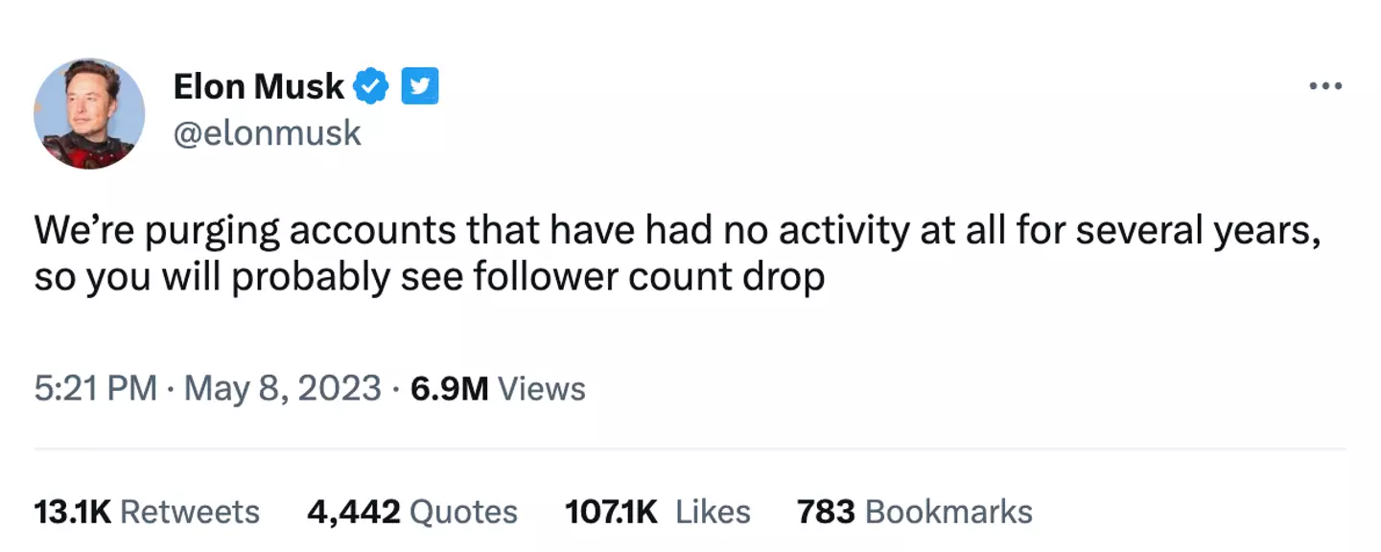The height and width of the screenshot is (552, 1381).
Task: Click the May 8, 2023 date
Action: pos(283,388)
